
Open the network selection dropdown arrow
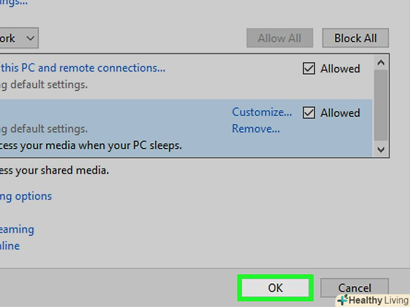(x=30, y=39)
